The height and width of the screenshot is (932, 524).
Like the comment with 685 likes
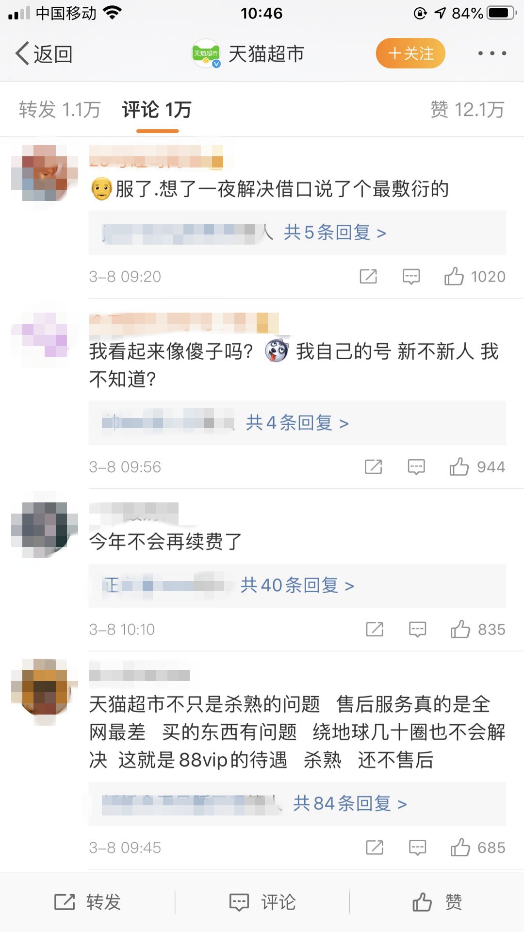pyautogui.click(x=478, y=848)
